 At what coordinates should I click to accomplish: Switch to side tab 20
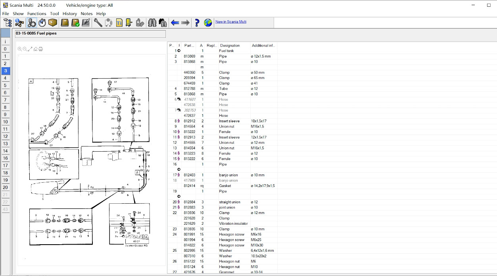(6, 187)
